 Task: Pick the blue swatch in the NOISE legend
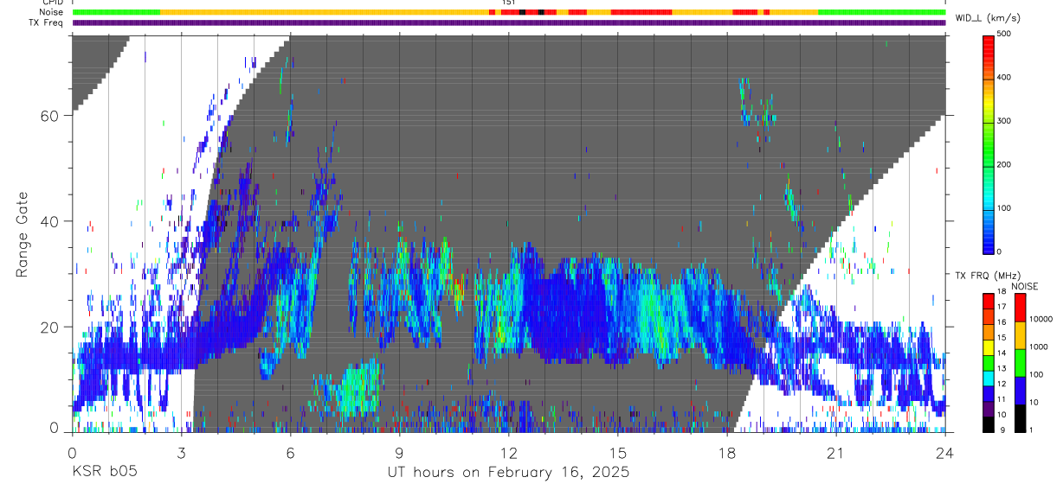point(1020,390)
